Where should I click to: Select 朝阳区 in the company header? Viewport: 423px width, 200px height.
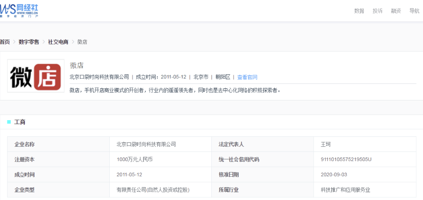pyautogui.click(x=223, y=77)
